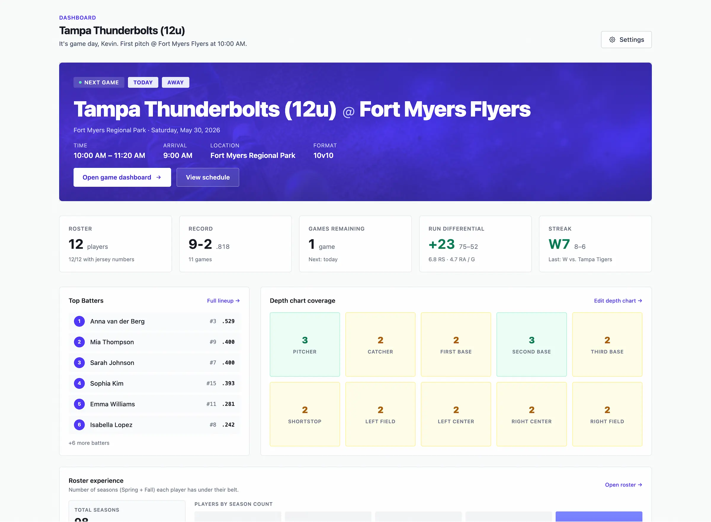Select the Right Center depth tile

coord(531,414)
